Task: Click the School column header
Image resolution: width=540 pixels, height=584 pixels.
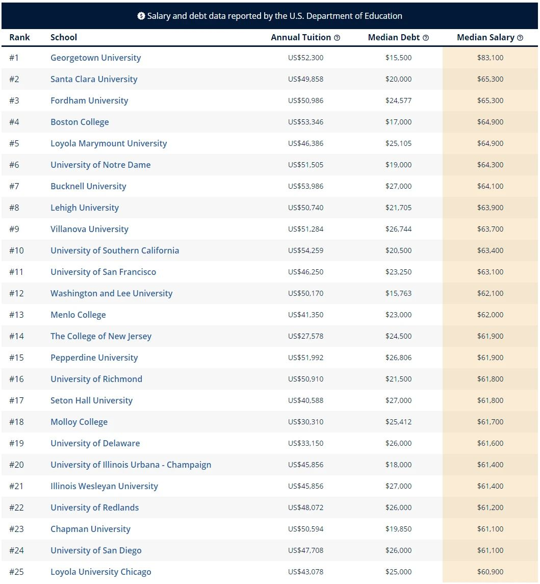Action: pos(64,37)
